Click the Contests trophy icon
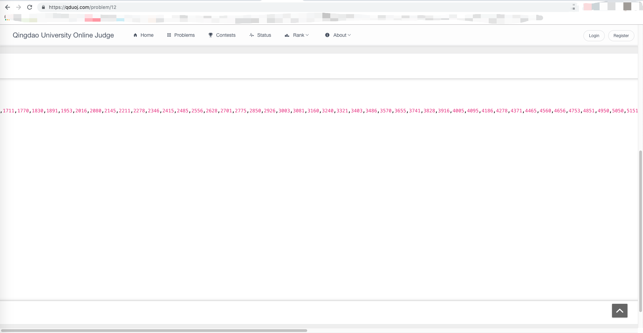 (210, 35)
